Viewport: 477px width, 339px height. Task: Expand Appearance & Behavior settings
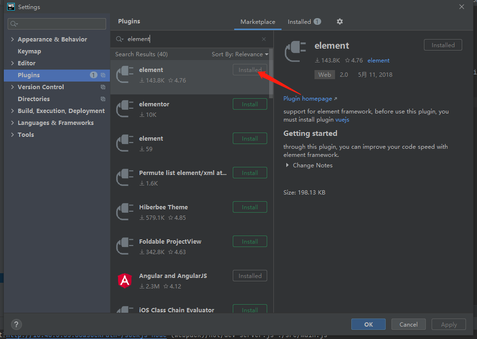(x=12, y=39)
